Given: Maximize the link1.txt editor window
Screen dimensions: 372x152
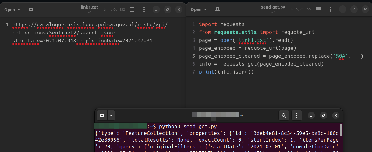Looking at the screenshot, I should pos(167,9).
